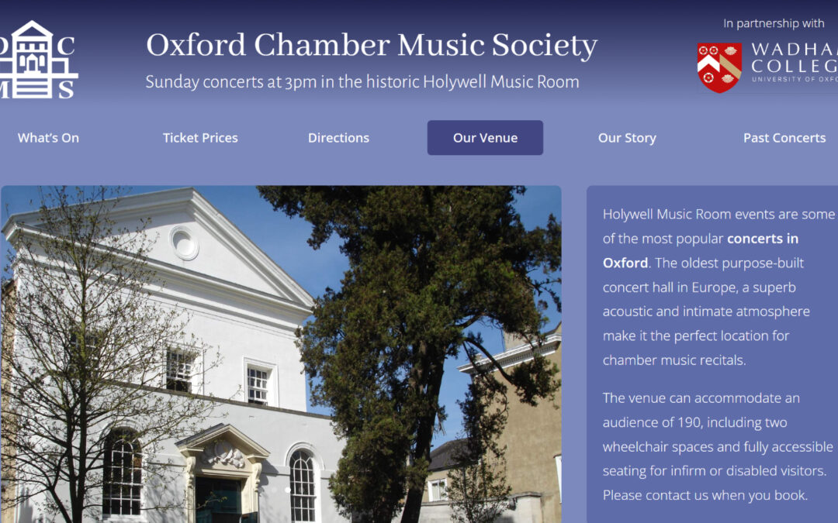Open the Directions page
The height and width of the screenshot is (523, 838).
(x=338, y=138)
